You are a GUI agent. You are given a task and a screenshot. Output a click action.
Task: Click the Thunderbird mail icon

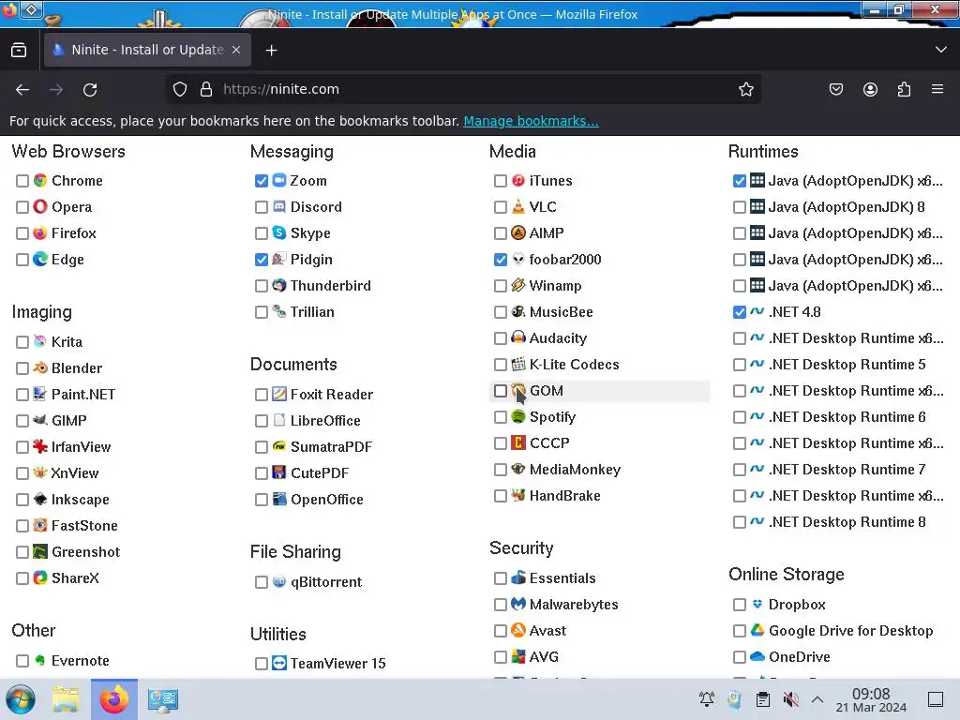tap(279, 286)
